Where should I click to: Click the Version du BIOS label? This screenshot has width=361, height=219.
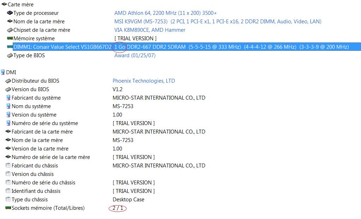coord(30,89)
